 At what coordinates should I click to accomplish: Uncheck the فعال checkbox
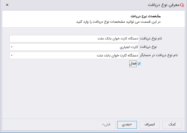click(139, 63)
